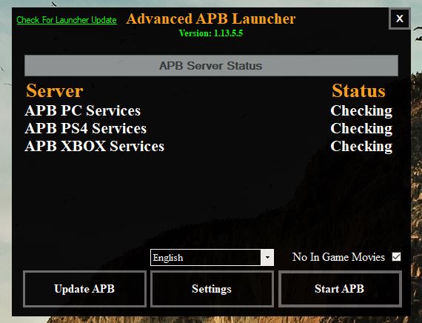Toggle the No In Game Movies checkbox
This screenshot has height=323, width=422.
coord(396,257)
